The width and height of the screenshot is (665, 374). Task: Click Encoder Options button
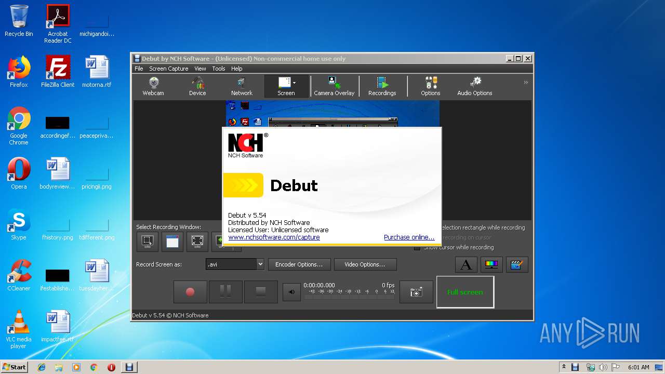coord(299,264)
